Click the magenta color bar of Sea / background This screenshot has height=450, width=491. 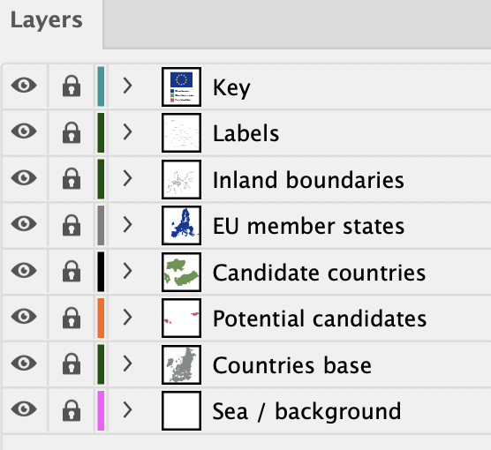tap(101, 410)
